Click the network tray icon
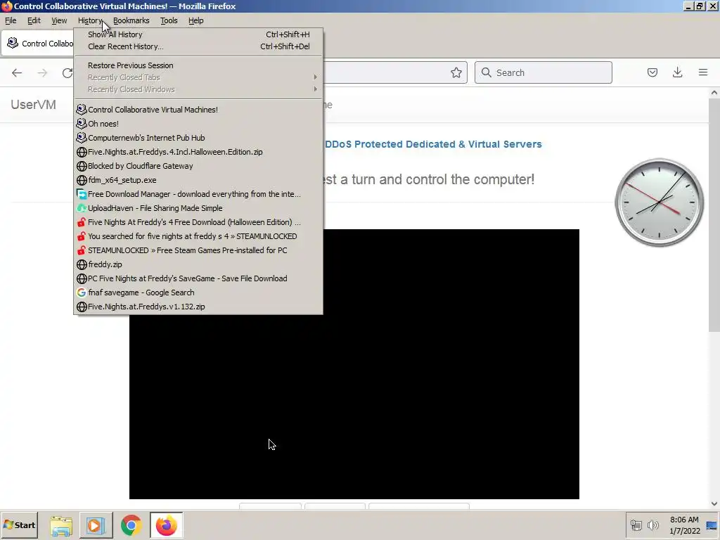Viewport: 720px width, 540px height. (636, 525)
